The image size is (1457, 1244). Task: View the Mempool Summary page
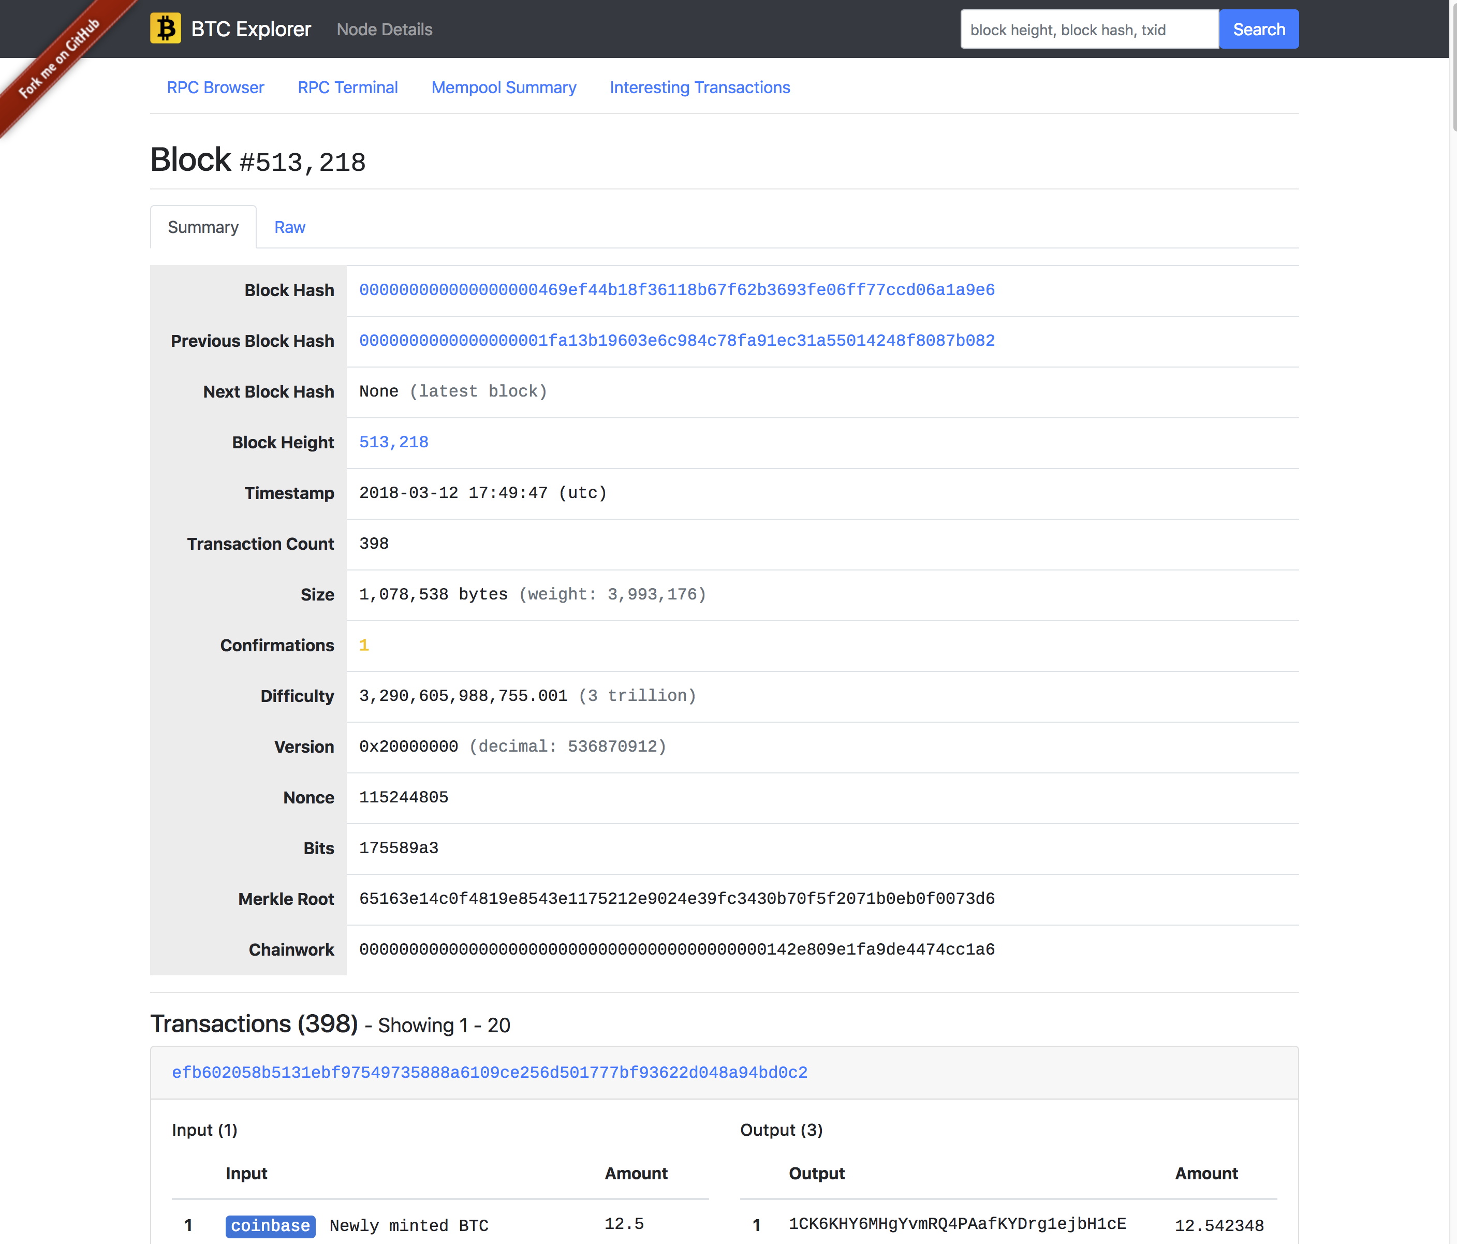pyautogui.click(x=504, y=87)
